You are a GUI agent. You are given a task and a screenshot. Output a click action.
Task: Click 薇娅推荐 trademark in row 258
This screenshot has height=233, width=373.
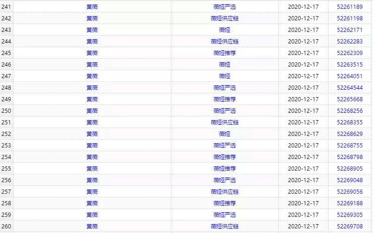point(224,203)
